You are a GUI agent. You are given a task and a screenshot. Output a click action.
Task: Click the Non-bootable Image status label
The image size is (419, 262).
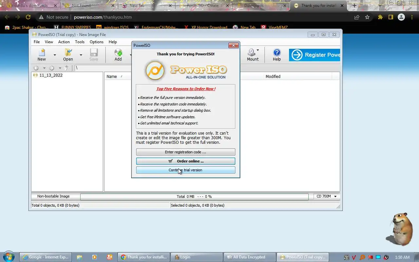tap(53, 196)
